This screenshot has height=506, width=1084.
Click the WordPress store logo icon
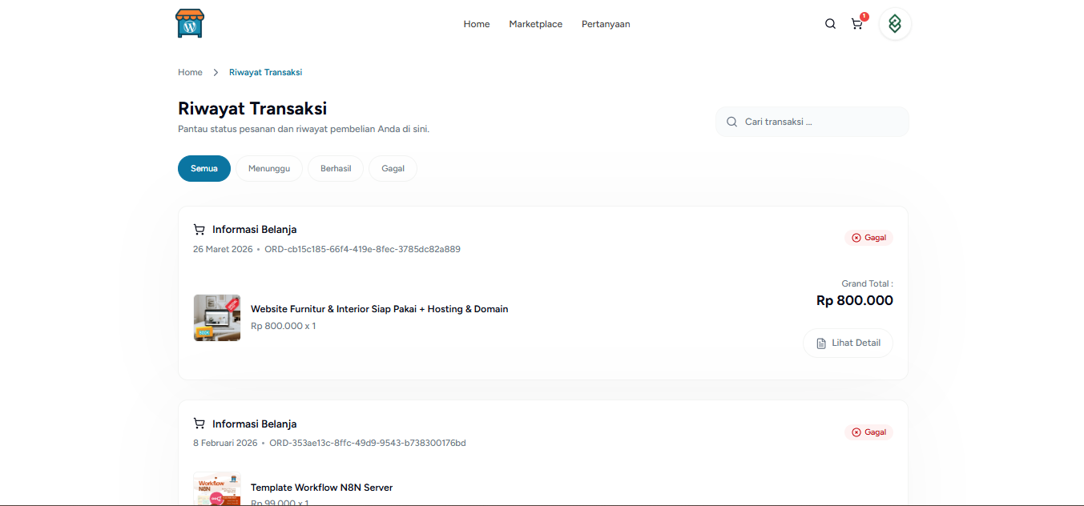190,24
